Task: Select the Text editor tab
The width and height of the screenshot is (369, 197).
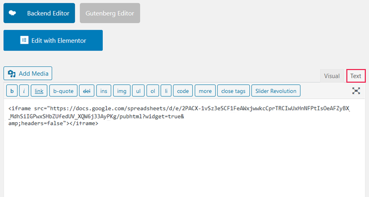Action: pos(356,76)
